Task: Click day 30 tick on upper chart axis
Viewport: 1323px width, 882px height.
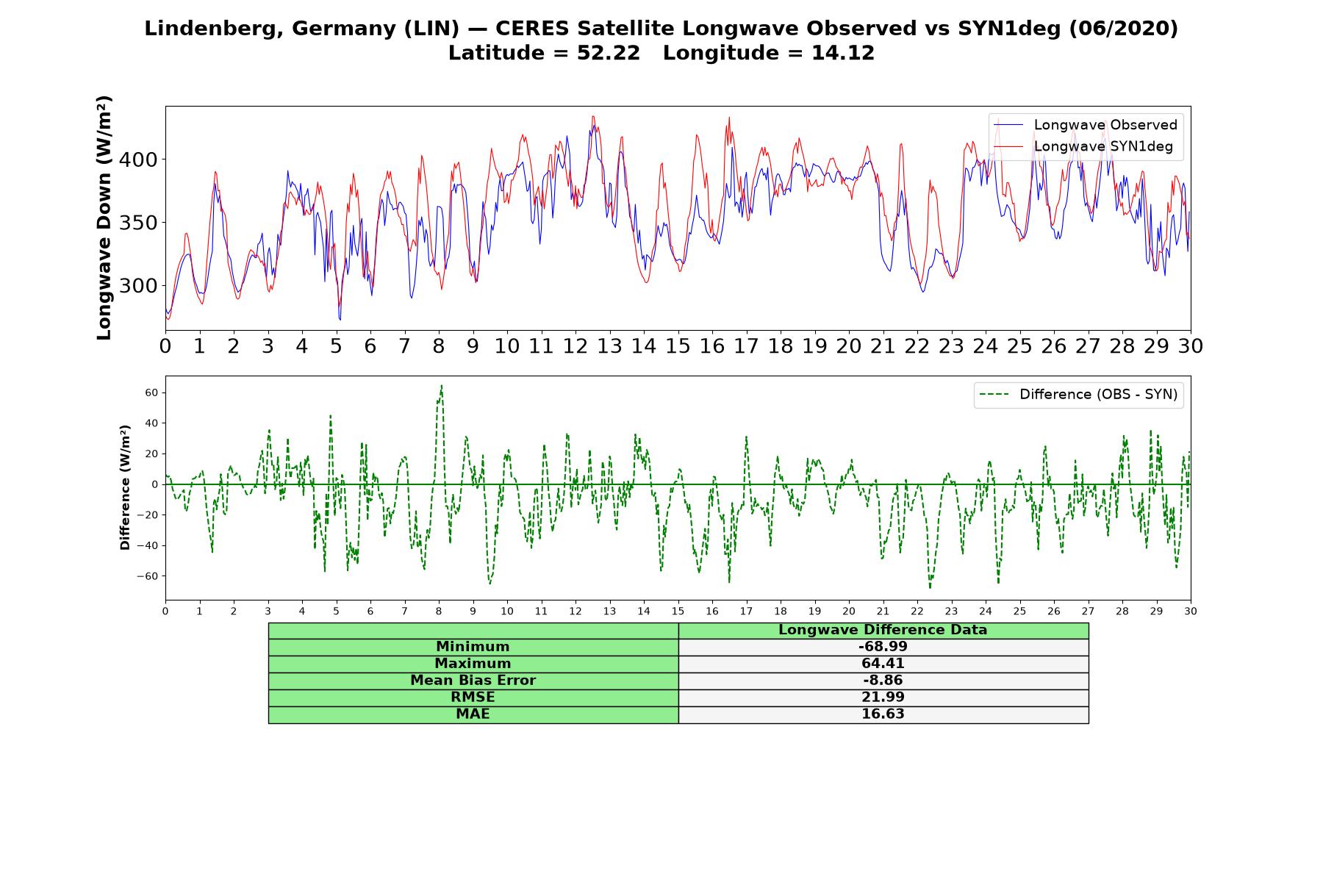Action: pyautogui.click(x=1190, y=346)
